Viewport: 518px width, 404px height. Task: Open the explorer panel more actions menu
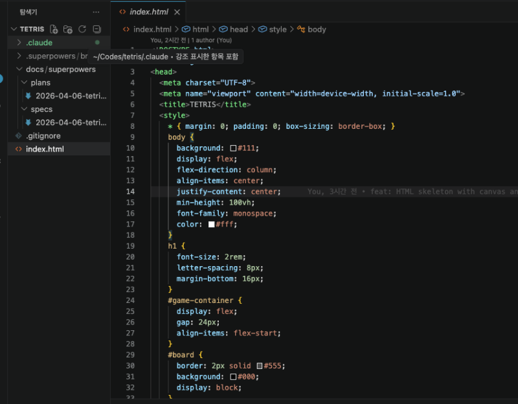(96, 12)
